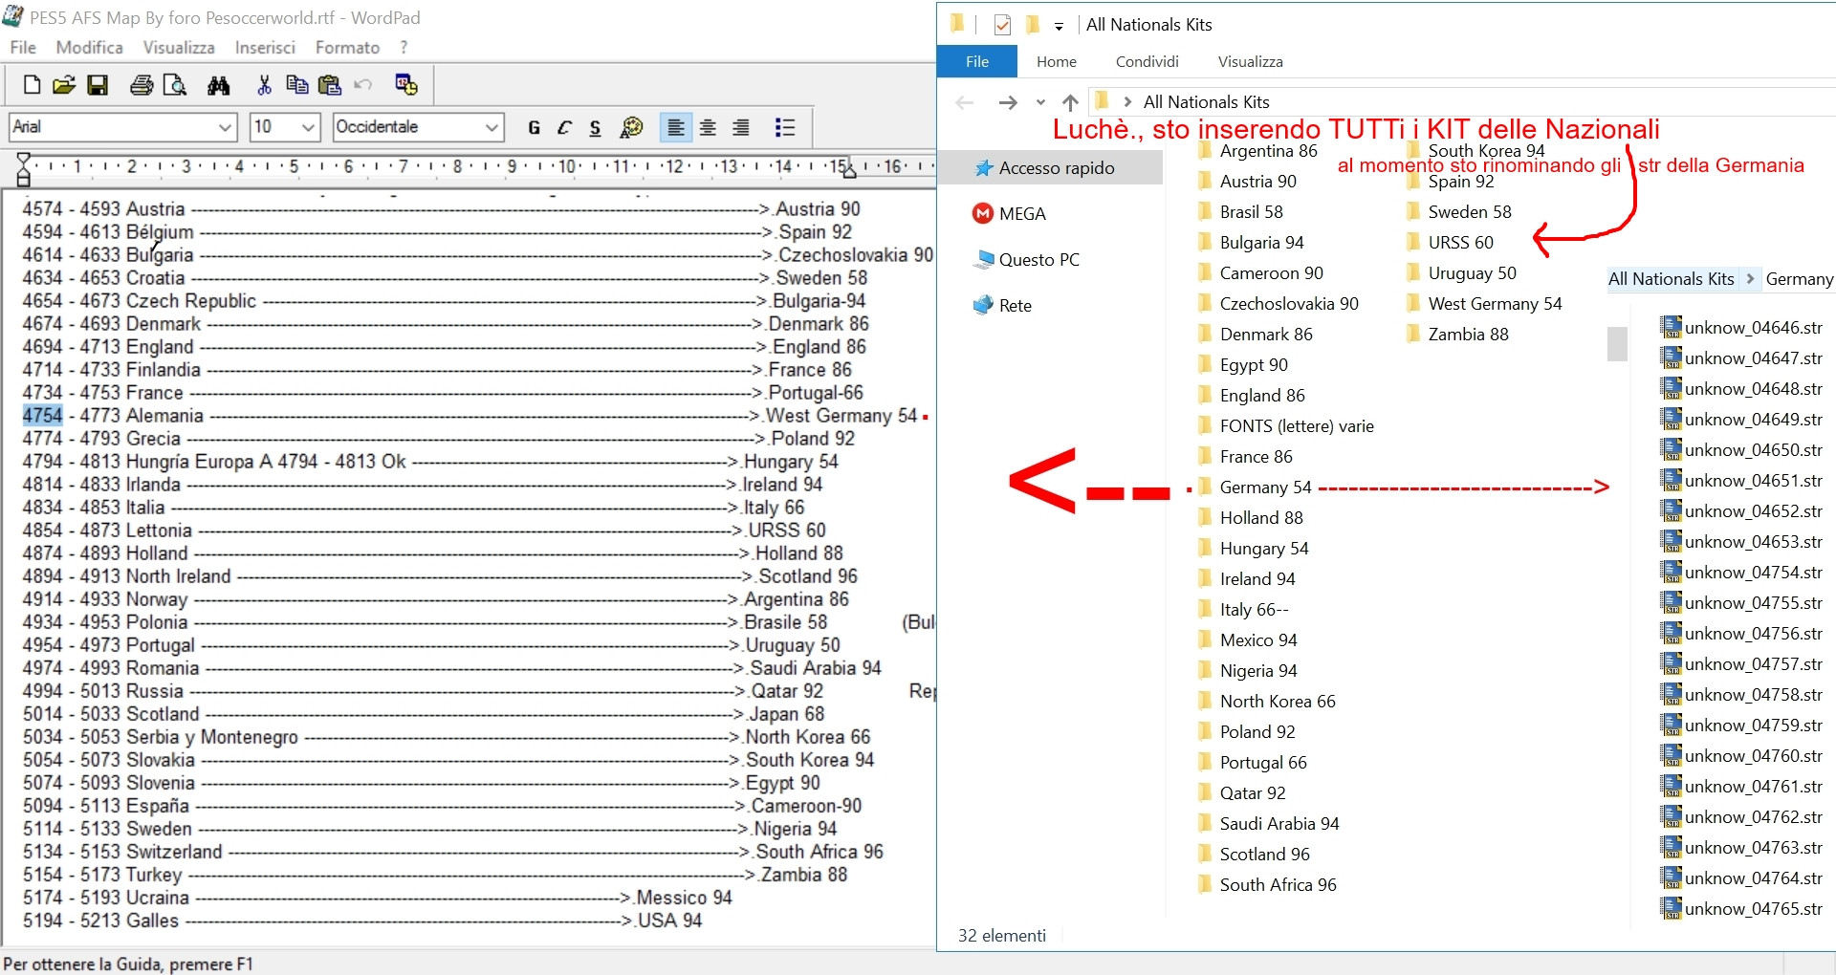Toggle the bullet list style
The width and height of the screenshot is (1836, 975).
click(785, 127)
